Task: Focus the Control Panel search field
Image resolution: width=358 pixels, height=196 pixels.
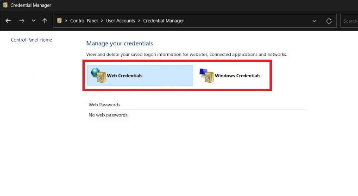Action: (350, 21)
